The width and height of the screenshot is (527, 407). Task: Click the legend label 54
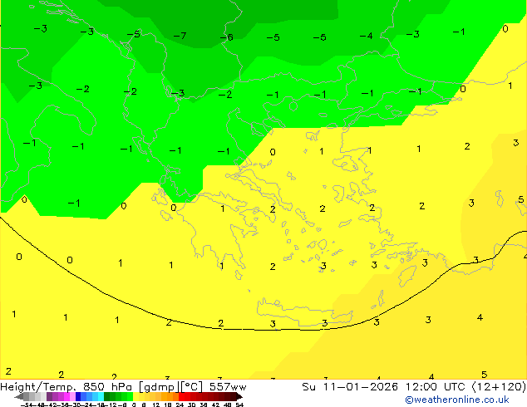coord(239,405)
